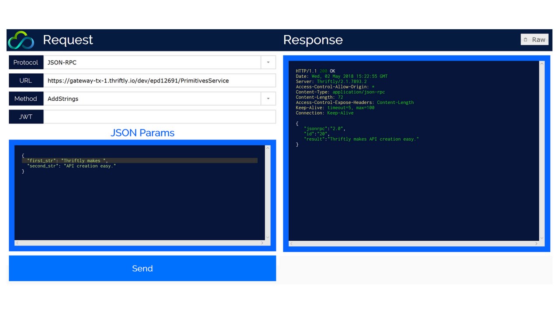Click the JSON Params heading

[142, 133]
